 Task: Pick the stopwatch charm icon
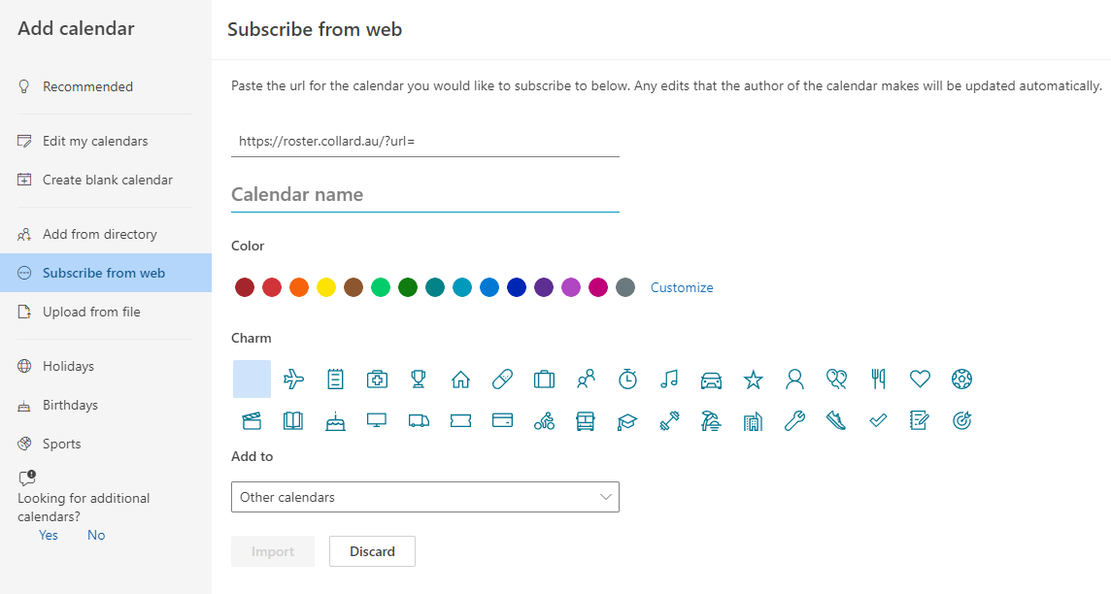click(627, 379)
